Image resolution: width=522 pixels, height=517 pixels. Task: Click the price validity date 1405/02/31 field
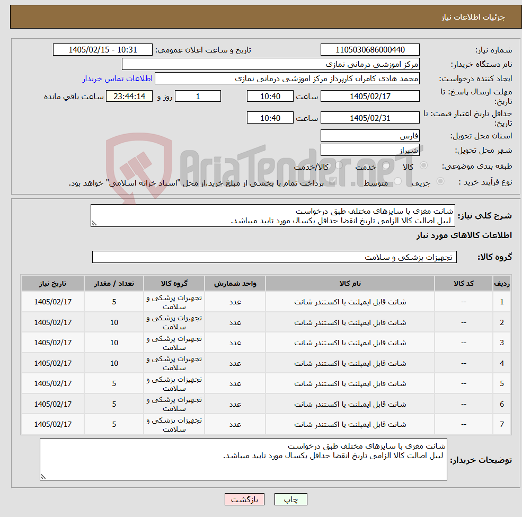pyautogui.click(x=370, y=118)
